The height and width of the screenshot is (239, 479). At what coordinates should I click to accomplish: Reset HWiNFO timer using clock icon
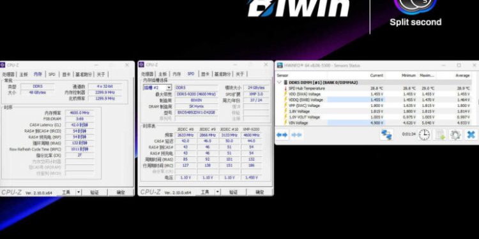(x=424, y=134)
